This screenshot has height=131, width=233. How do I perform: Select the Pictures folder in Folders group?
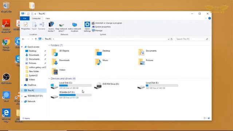tap(146, 62)
